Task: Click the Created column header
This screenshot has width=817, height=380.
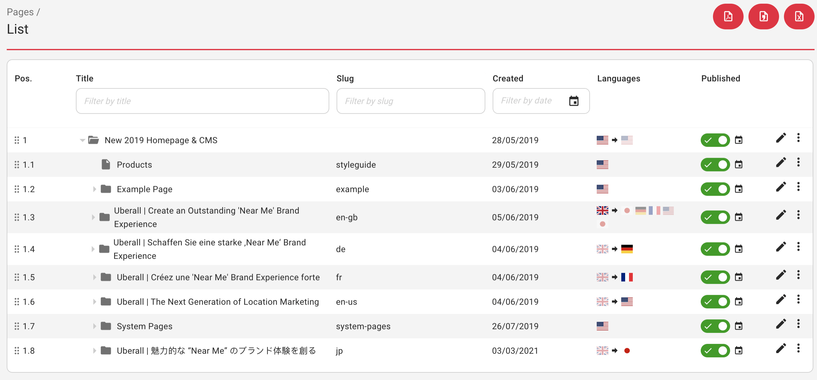Action: pyautogui.click(x=508, y=78)
